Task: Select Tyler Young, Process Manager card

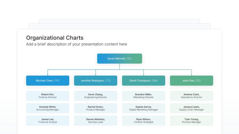Action: pos(191,121)
